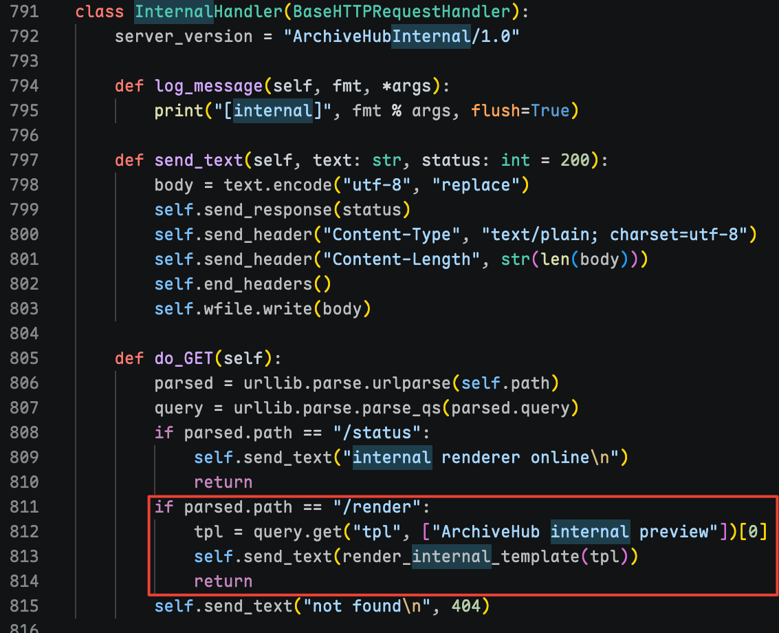The image size is (779, 633).
Task: Click the do_GET method name
Action: point(184,358)
